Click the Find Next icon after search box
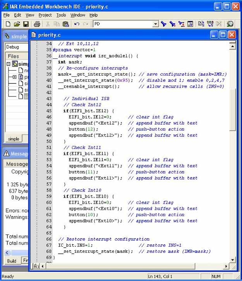Viewport: 242px width, 281px height. click(x=163, y=24)
